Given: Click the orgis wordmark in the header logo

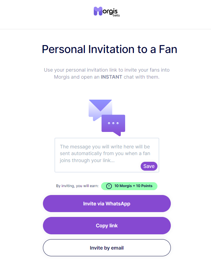Looking at the screenshot, I should pyautogui.click(x=110, y=11).
